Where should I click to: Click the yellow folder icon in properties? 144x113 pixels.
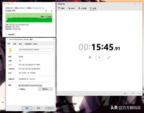(x=10, y=50)
